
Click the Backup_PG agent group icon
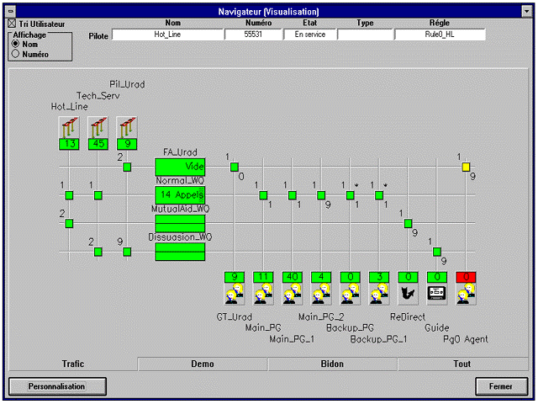click(x=351, y=293)
